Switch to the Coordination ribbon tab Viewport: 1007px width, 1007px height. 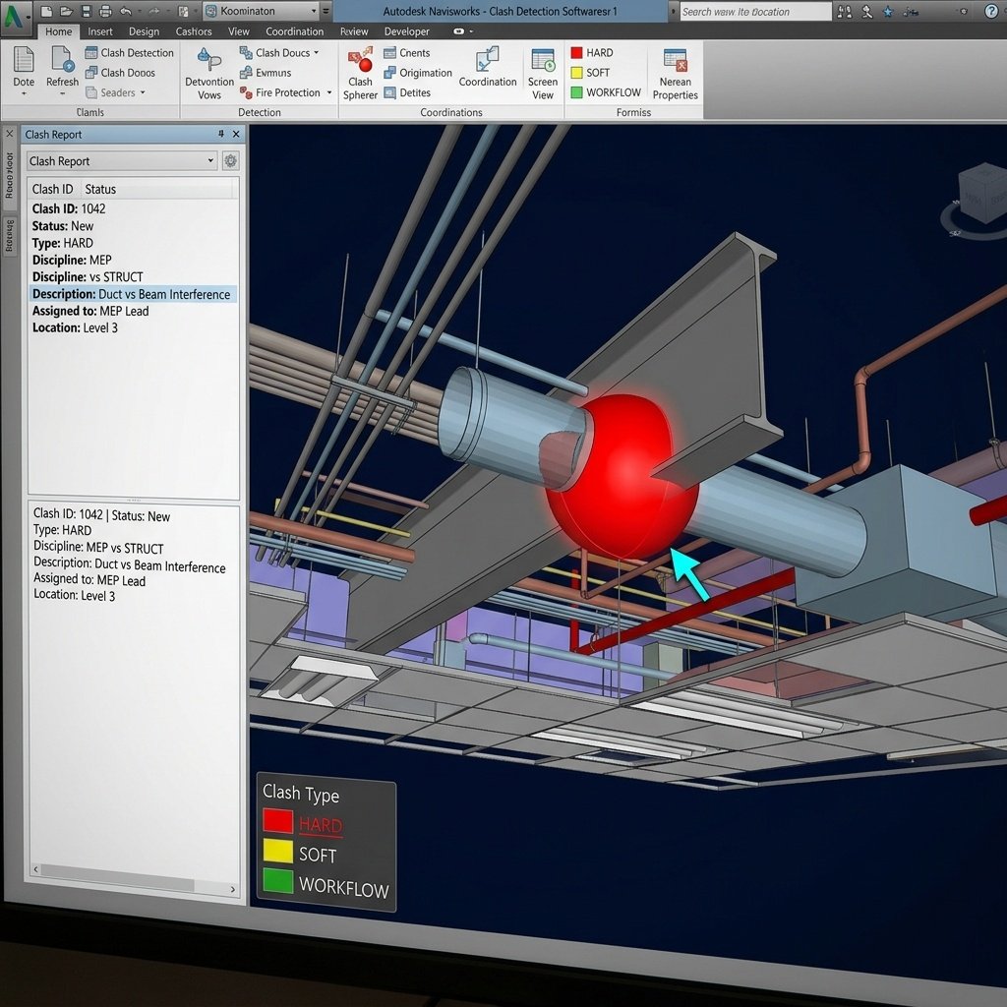click(295, 31)
